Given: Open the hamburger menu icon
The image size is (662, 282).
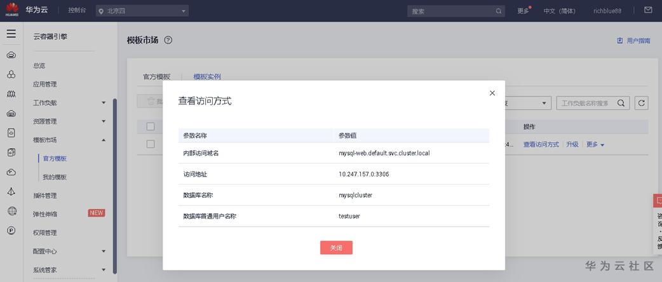Looking at the screenshot, I should [x=11, y=34].
